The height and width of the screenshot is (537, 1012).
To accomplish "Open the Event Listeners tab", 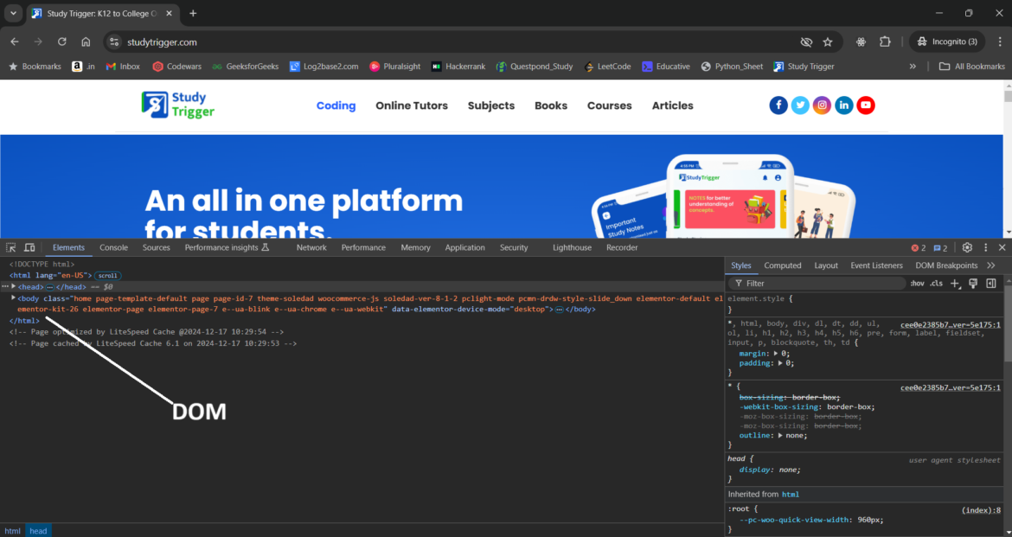I will tap(876, 265).
